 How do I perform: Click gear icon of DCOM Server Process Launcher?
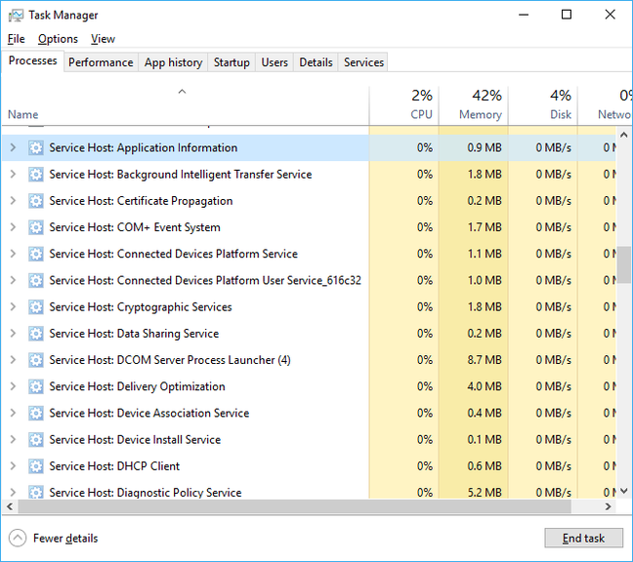(36, 360)
